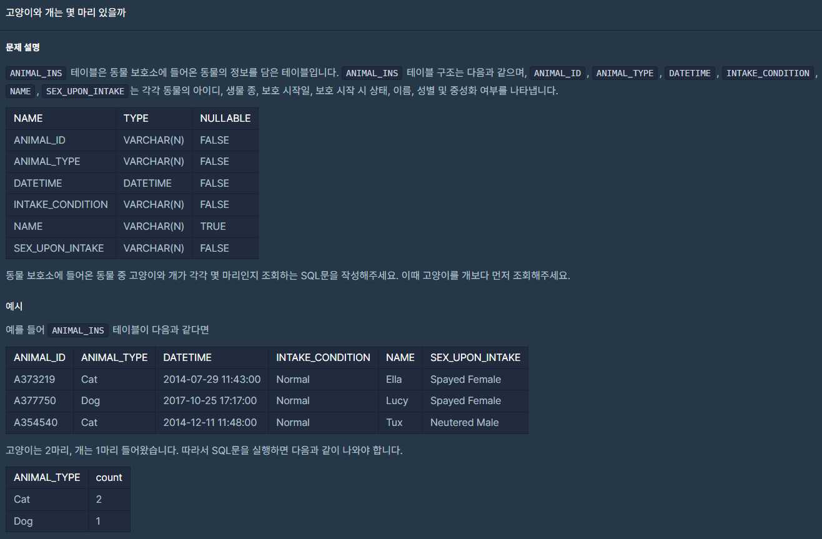Click the SEX_UPON_INTAKE code tag in the description

(x=86, y=91)
